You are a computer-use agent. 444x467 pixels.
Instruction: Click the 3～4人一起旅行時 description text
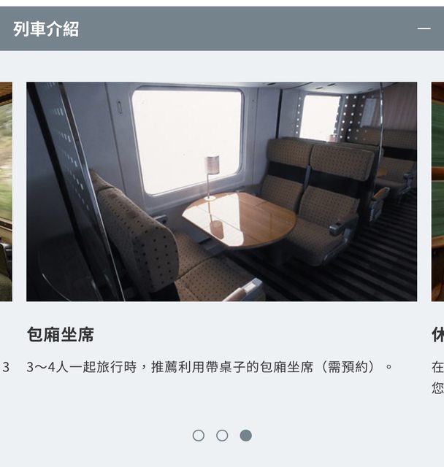209,367
